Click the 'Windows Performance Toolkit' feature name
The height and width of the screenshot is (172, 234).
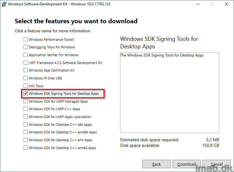(51, 40)
